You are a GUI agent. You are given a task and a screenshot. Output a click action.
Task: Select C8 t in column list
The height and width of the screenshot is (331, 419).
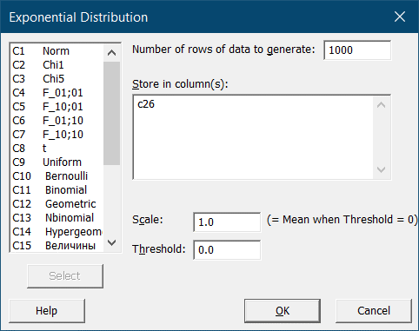tap(57, 149)
